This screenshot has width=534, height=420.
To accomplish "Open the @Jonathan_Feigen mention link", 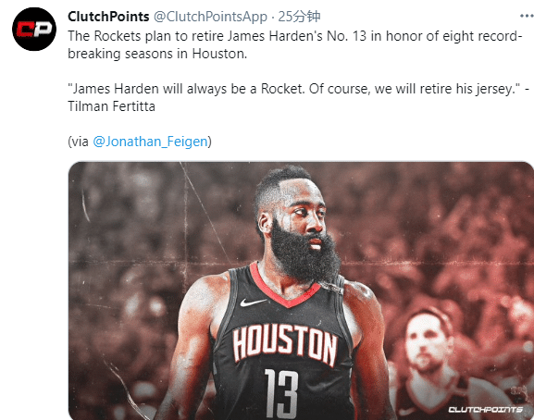I will pyautogui.click(x=150, y=142).
